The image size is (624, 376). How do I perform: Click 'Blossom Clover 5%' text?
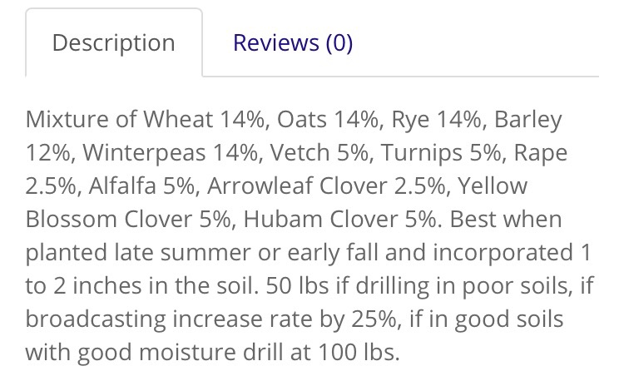click(128, 220)
